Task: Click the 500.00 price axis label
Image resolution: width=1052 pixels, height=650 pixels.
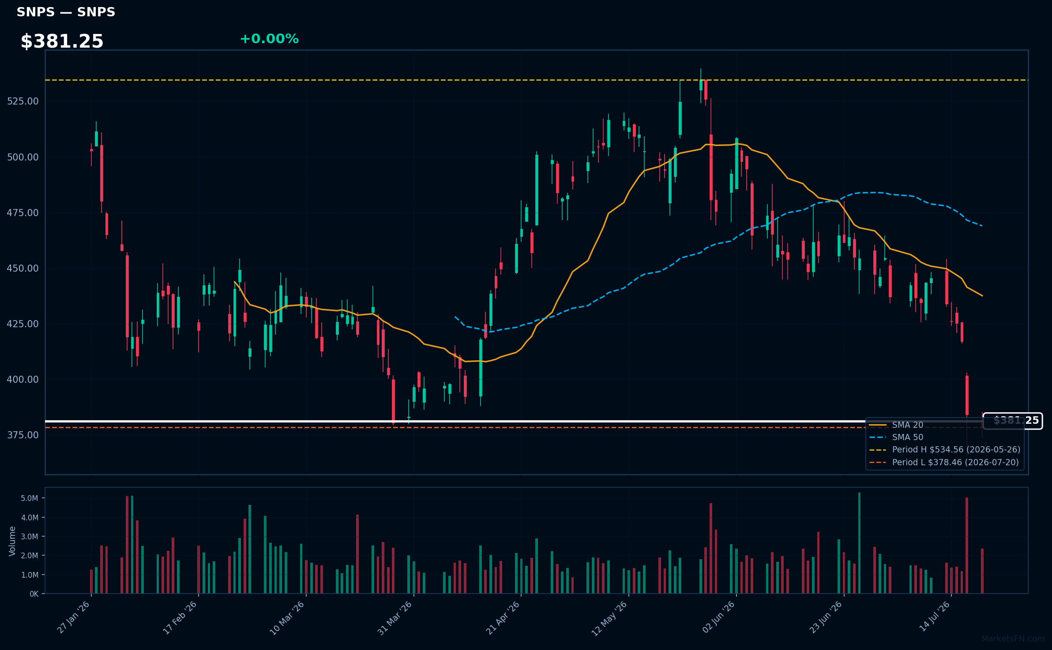Action: 23,157
